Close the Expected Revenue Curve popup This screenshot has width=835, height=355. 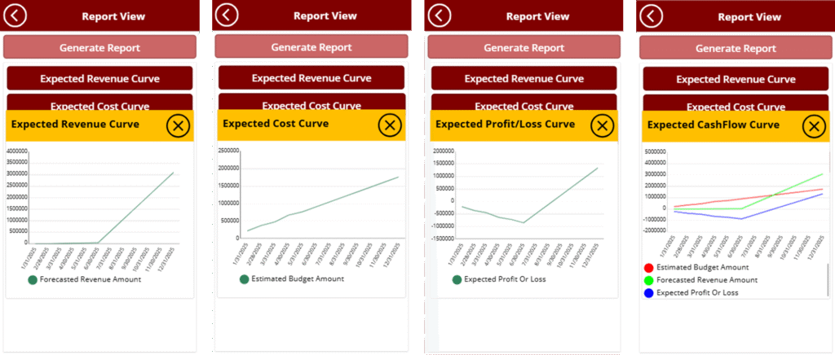tap(179, 125)
